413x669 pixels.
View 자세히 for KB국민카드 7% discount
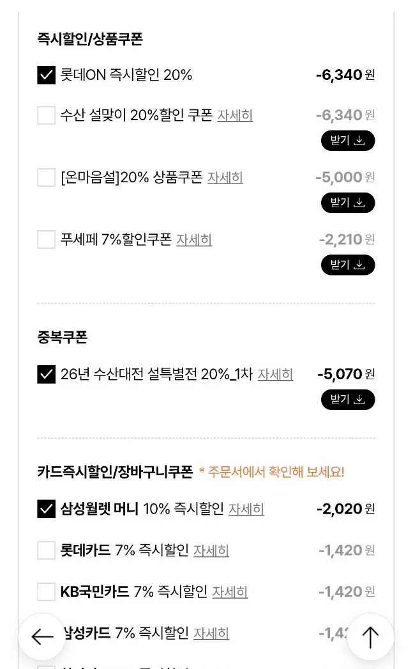230,592
